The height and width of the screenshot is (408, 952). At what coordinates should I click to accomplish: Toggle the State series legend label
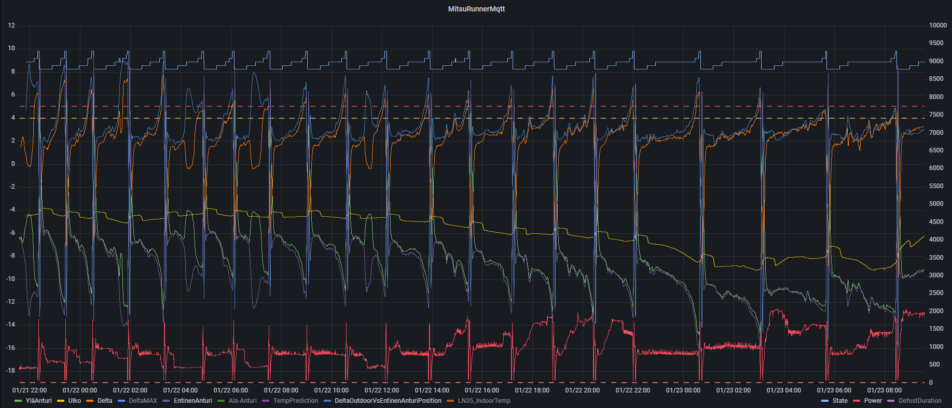coord(840,401)
